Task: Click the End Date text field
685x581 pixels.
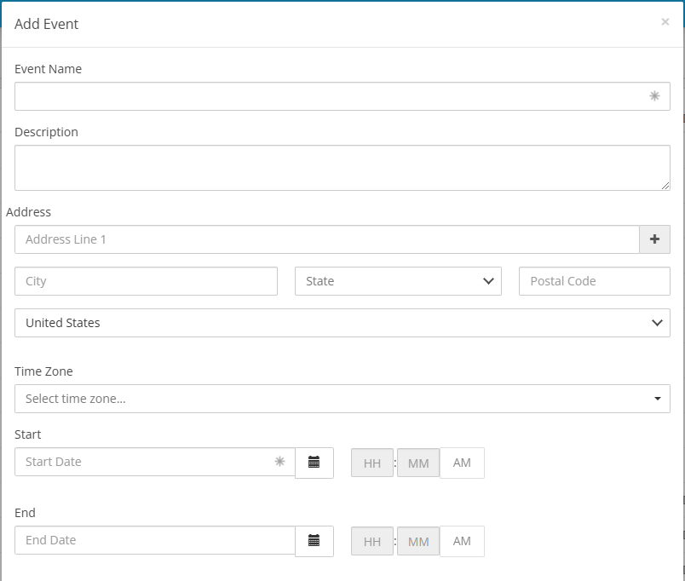Action: point(155,540)
